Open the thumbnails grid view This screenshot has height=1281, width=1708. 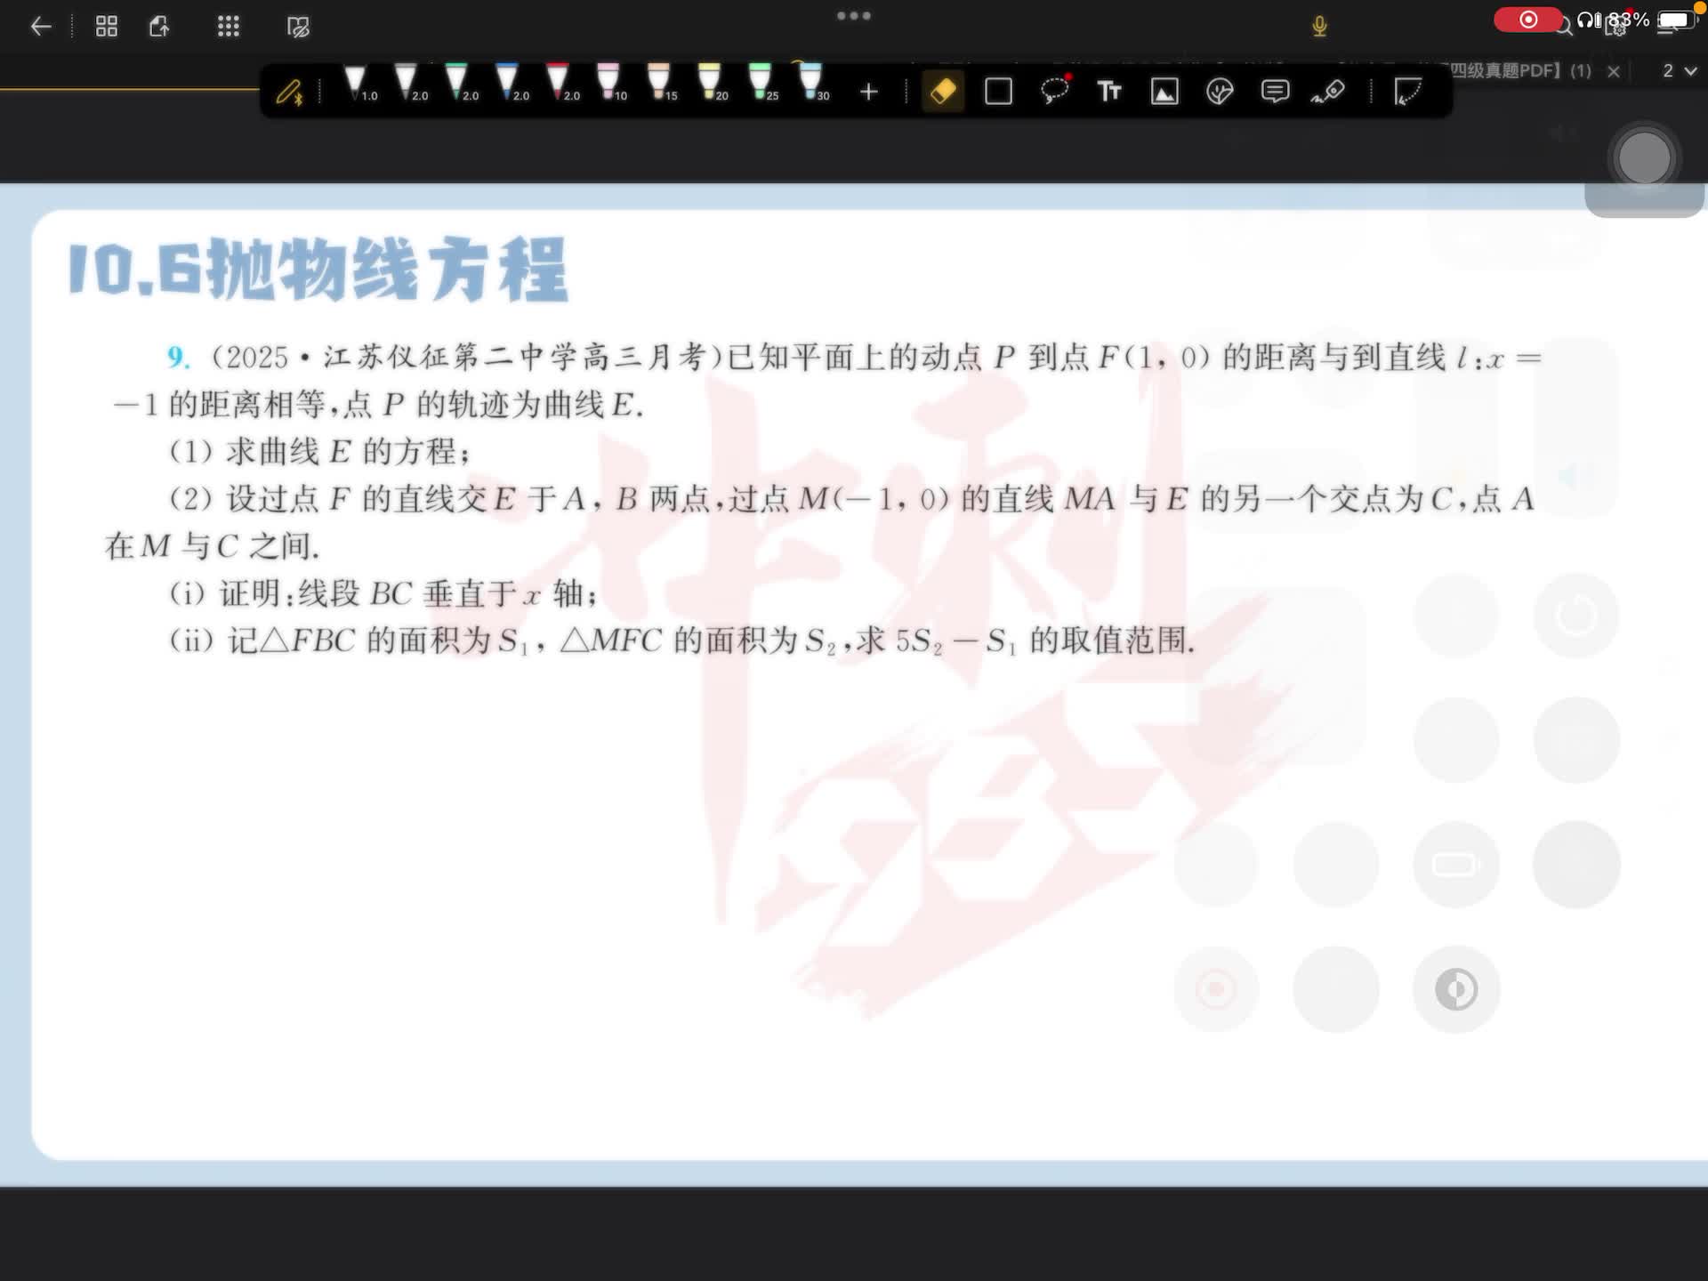(x=107, y=27)
